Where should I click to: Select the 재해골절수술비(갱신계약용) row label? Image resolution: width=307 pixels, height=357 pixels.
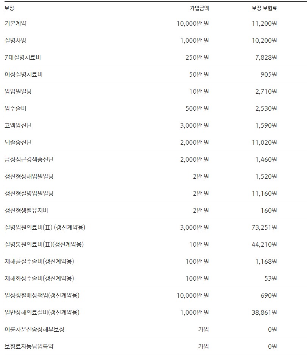pyautogui.click(x=39, y=261)
